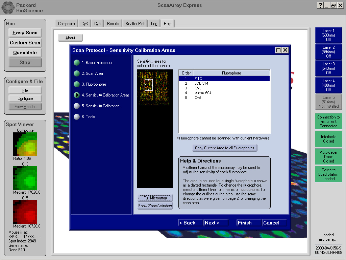Image resolution: width=346 pixels, height=260 pixels.
Task: Click step 4 current-step arrow indicator
Action: (x=77, y=95)
